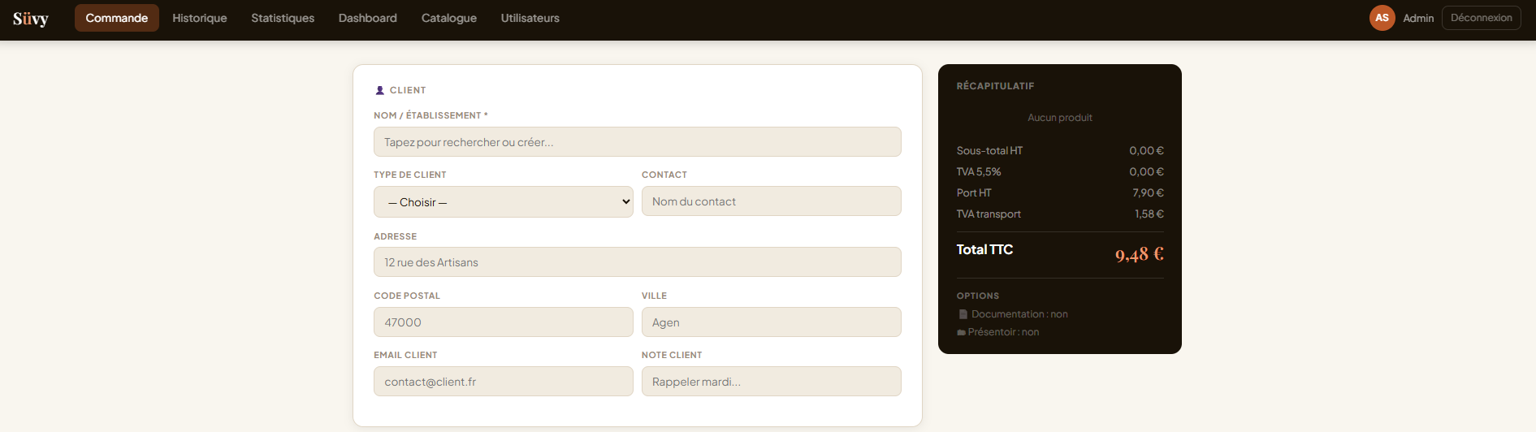1536x432 pixels.
Task: Open the Commande tab
Action: tap(117, 18)
